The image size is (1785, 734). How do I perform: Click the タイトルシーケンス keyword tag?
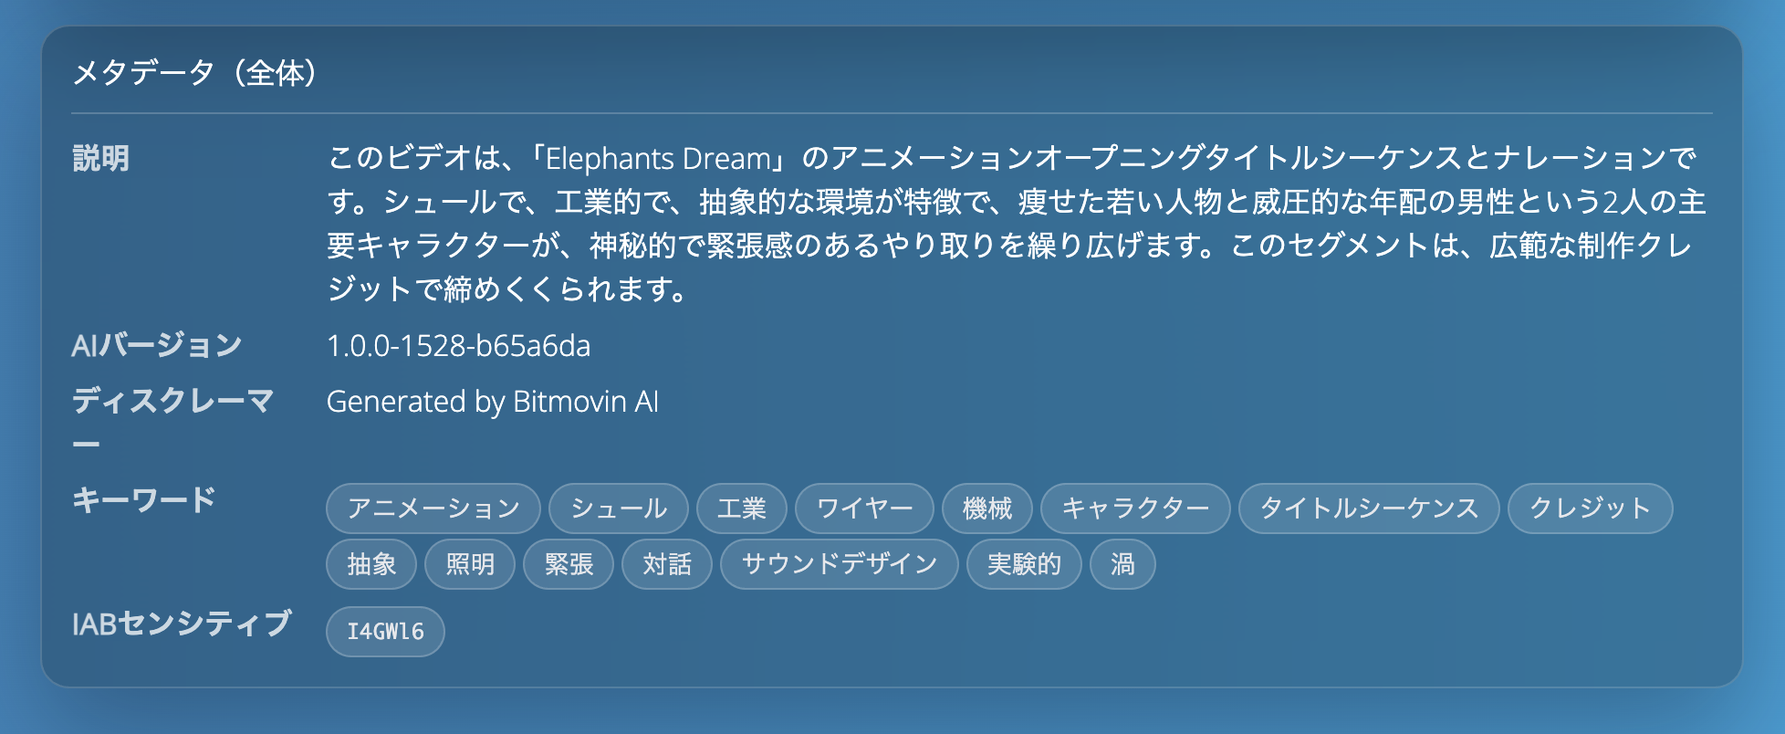click(1369, 509)
